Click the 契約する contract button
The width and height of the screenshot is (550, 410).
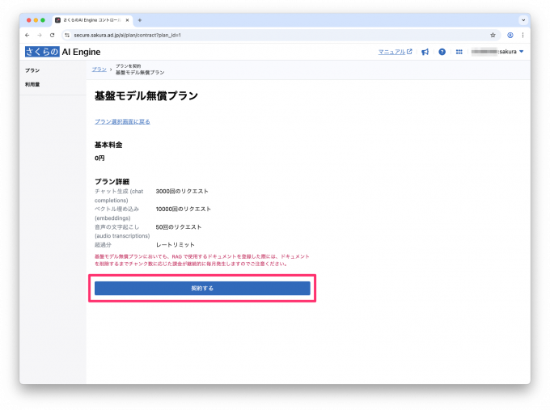click(202, 289)
